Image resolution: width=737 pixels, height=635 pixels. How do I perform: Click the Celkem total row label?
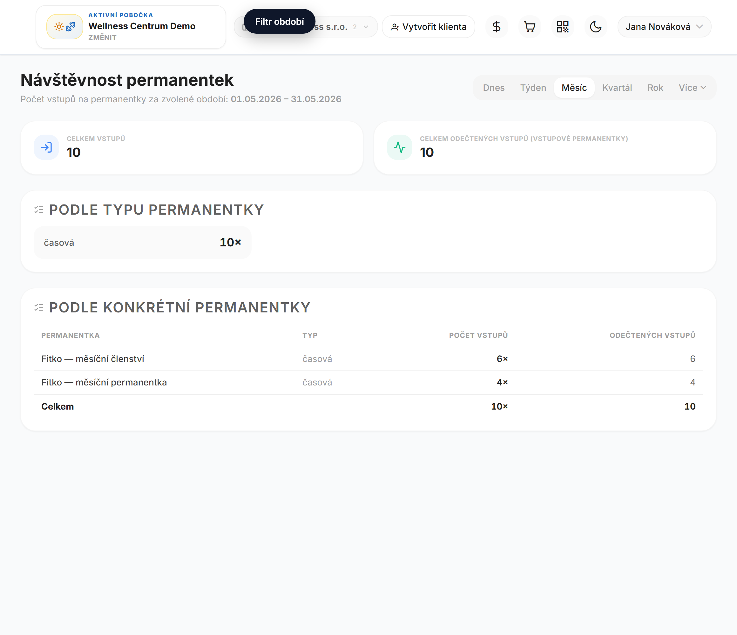coord(57,407)
